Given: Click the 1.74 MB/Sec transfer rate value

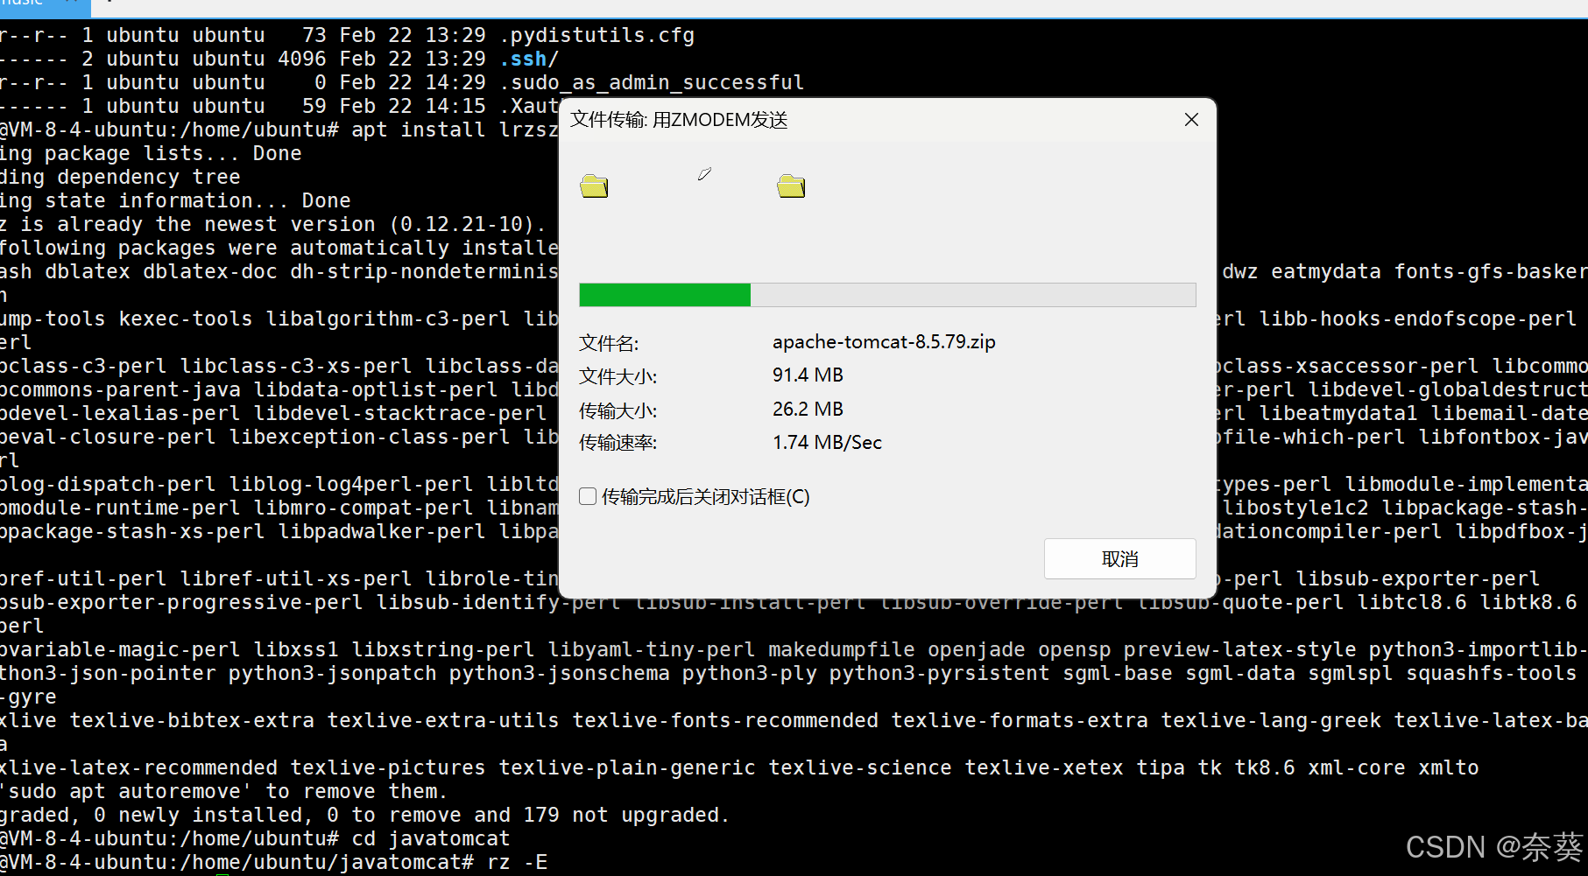Looking at the screenshot, I should (x=827, y=442).
